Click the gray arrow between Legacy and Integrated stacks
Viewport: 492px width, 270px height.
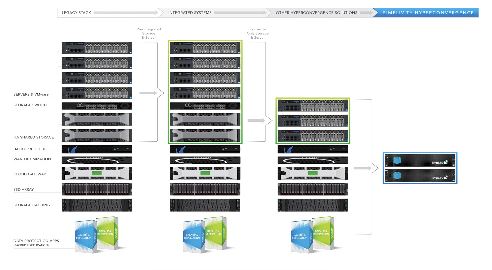point(148,93)
